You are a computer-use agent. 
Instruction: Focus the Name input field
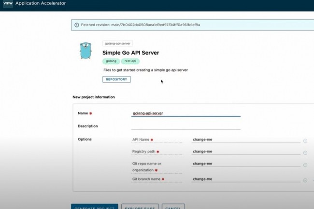[186, 113]
